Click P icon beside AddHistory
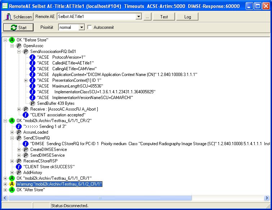Viewport: 272px width, 210px height. click(19, 173)
